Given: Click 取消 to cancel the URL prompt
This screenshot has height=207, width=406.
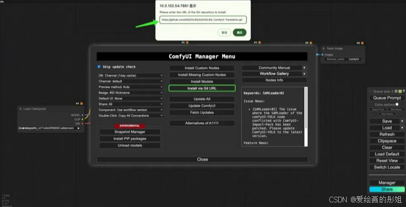Looking at the screenshot, I should click(224, 32).
